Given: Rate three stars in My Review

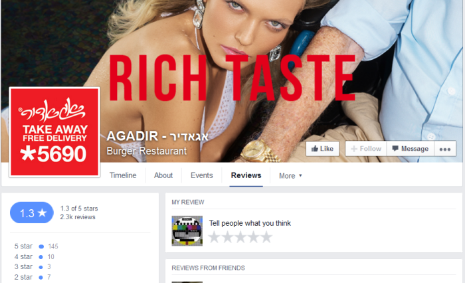Looking at the screenshot, I should click(240, 237).
